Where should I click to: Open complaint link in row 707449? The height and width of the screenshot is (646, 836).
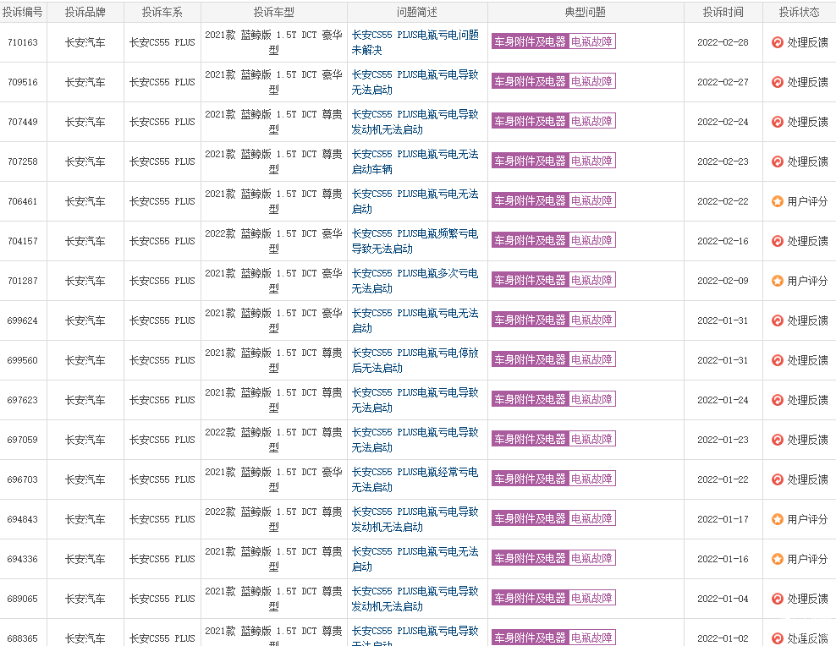pos(415,122)
